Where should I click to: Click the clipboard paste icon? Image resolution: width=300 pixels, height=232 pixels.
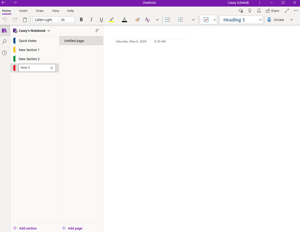point(25,20)
